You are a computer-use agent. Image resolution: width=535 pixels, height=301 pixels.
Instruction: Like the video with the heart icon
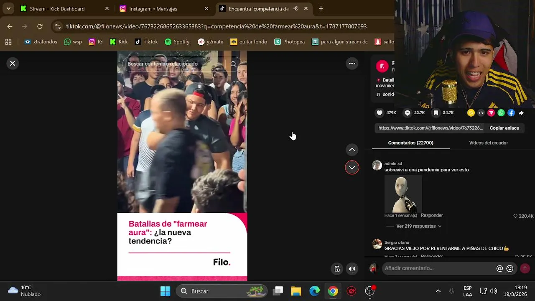pyautogui.click(x=380, y=113)
